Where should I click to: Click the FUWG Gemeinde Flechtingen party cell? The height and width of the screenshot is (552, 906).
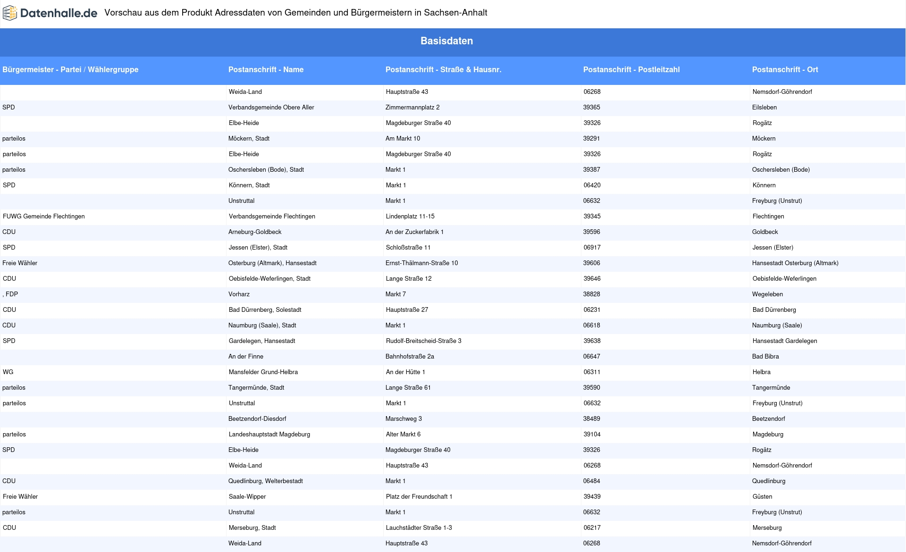(x=44, y=217)
